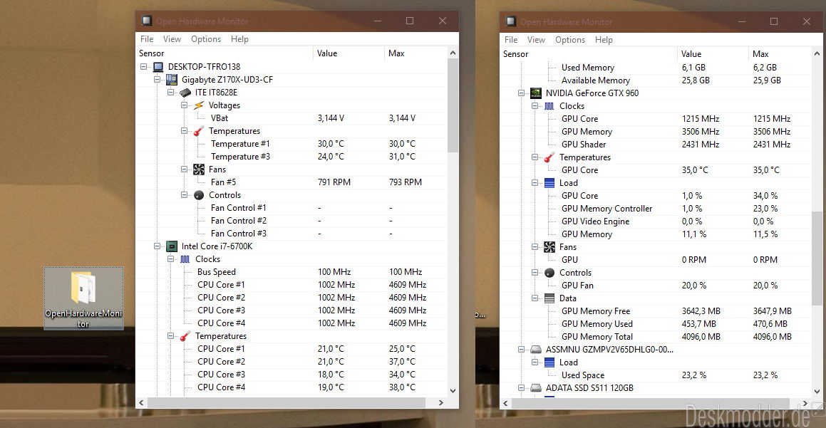
Task: Collapse the Data group in the right window
Action: point(535,298)
